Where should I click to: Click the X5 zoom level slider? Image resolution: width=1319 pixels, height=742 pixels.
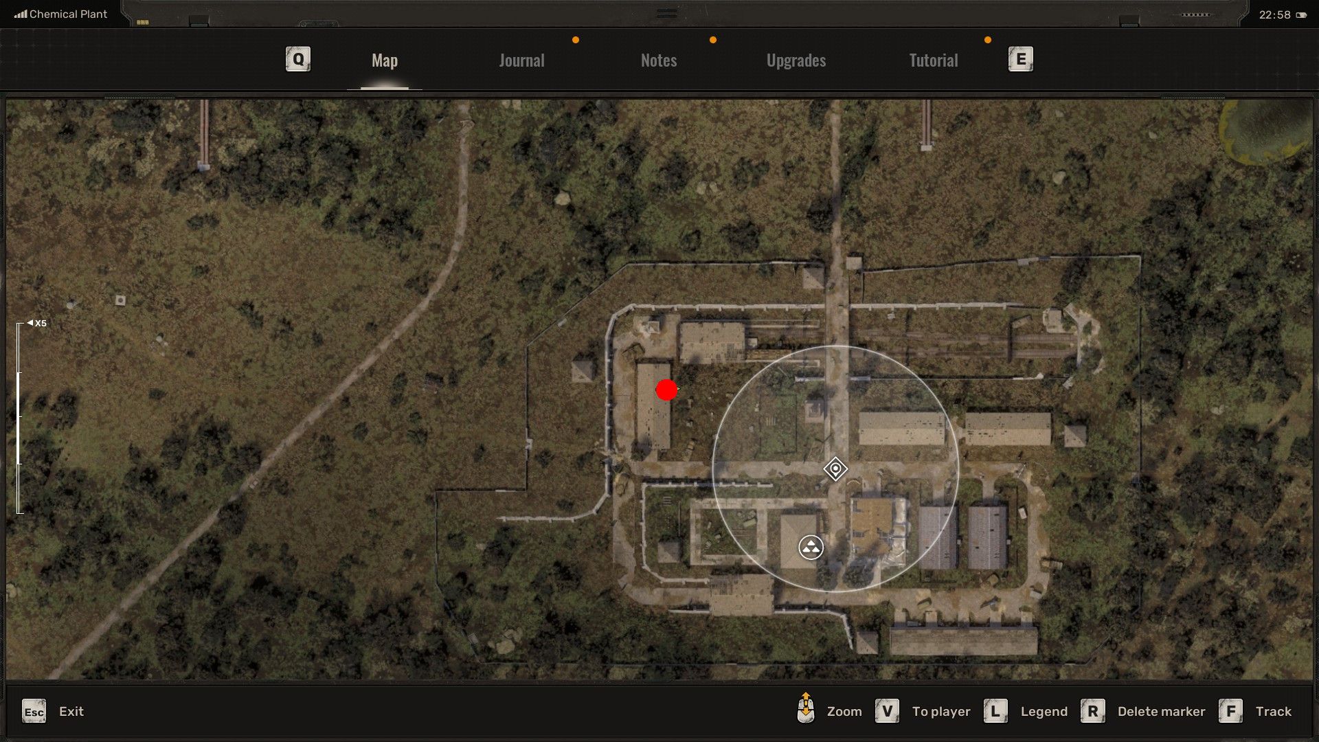coord(20,417)
